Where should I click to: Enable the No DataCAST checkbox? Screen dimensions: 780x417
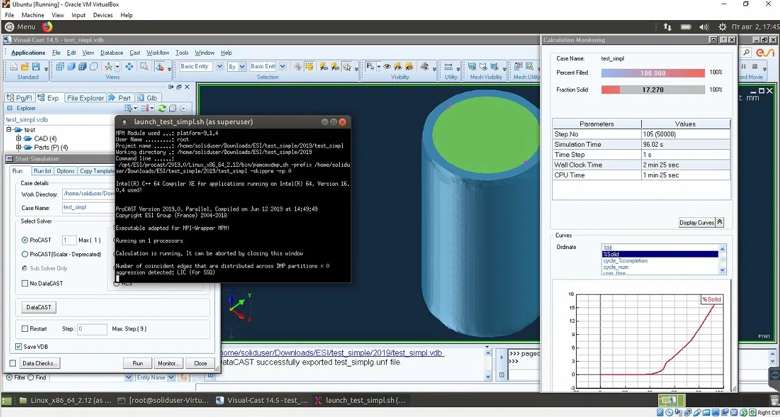[25, 284]
